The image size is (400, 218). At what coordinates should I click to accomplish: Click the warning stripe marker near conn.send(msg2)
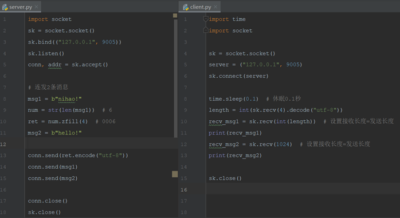point(175,174)
